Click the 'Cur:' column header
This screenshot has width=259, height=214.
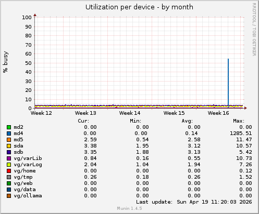83,121
